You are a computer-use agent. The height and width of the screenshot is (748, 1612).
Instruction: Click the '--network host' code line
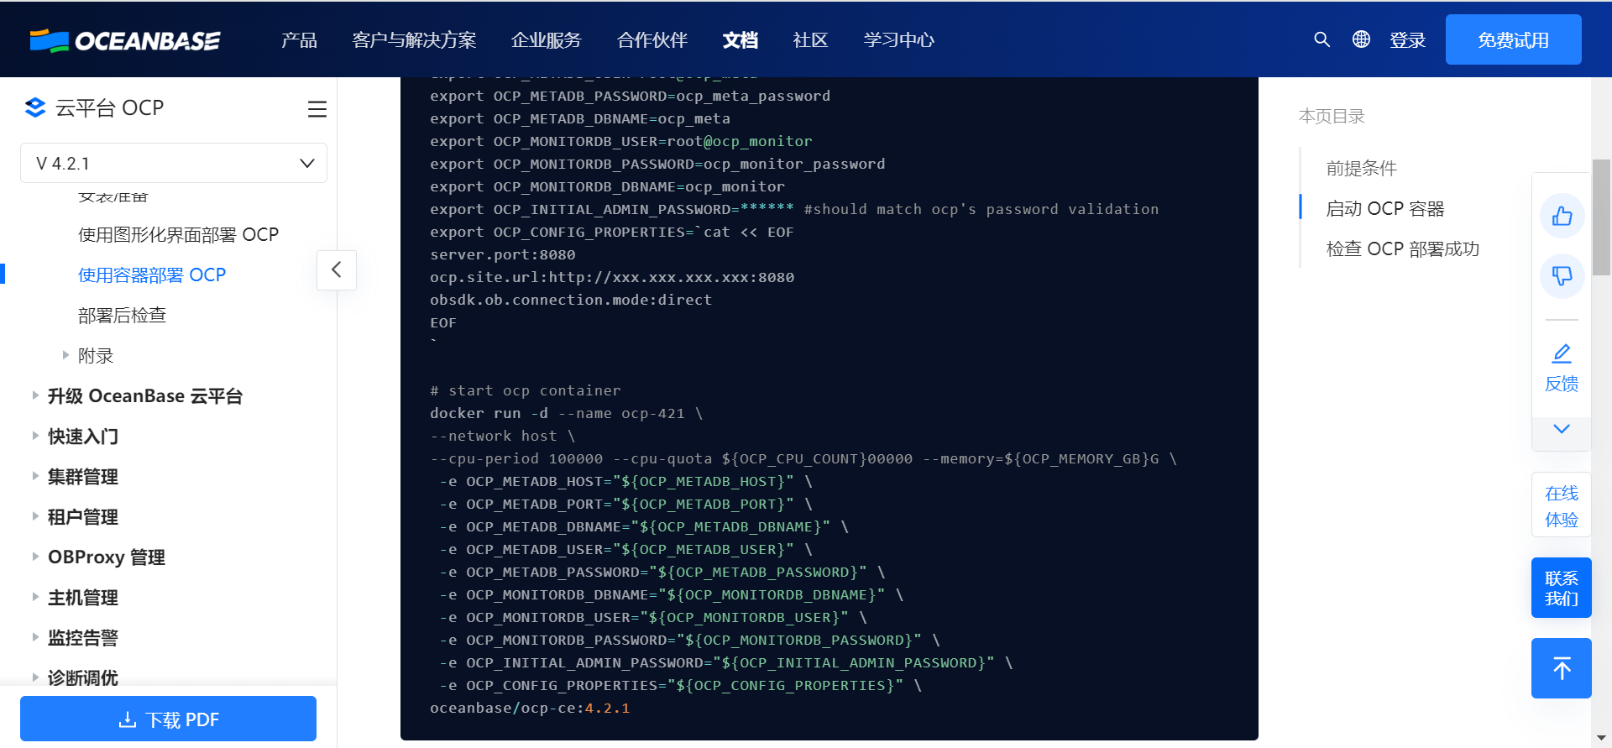tap(502, 436)
